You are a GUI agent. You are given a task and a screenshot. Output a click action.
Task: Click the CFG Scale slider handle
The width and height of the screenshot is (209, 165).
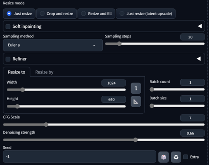(x=46, y=125)
